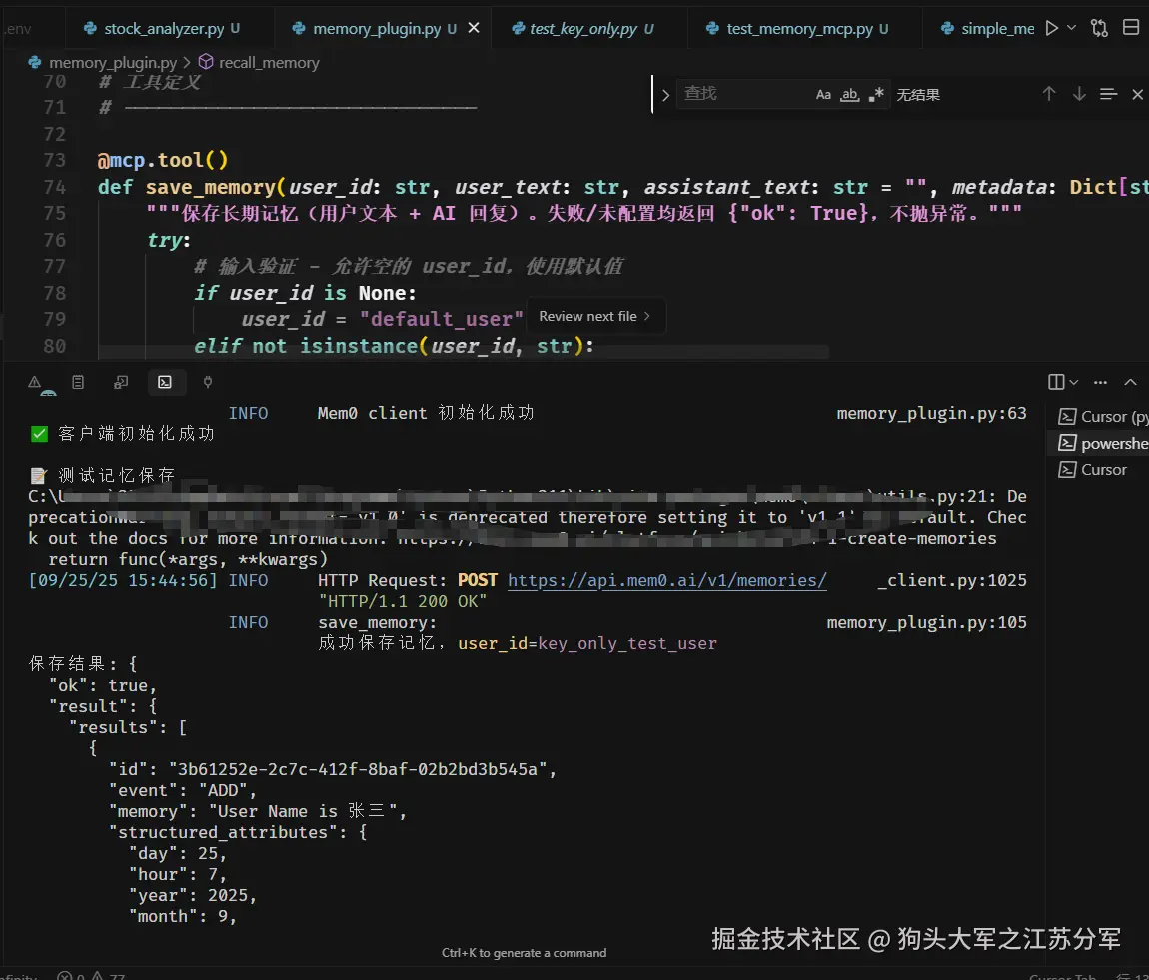Click the Python icon on stock_analyzer.py tab

(90, 28)
